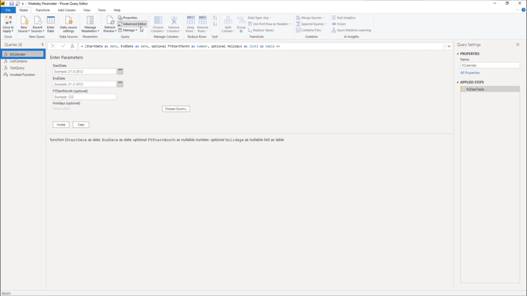Select the Invoked Function query
The width and height of the screenshot is (527, 296).
point(23,75)
